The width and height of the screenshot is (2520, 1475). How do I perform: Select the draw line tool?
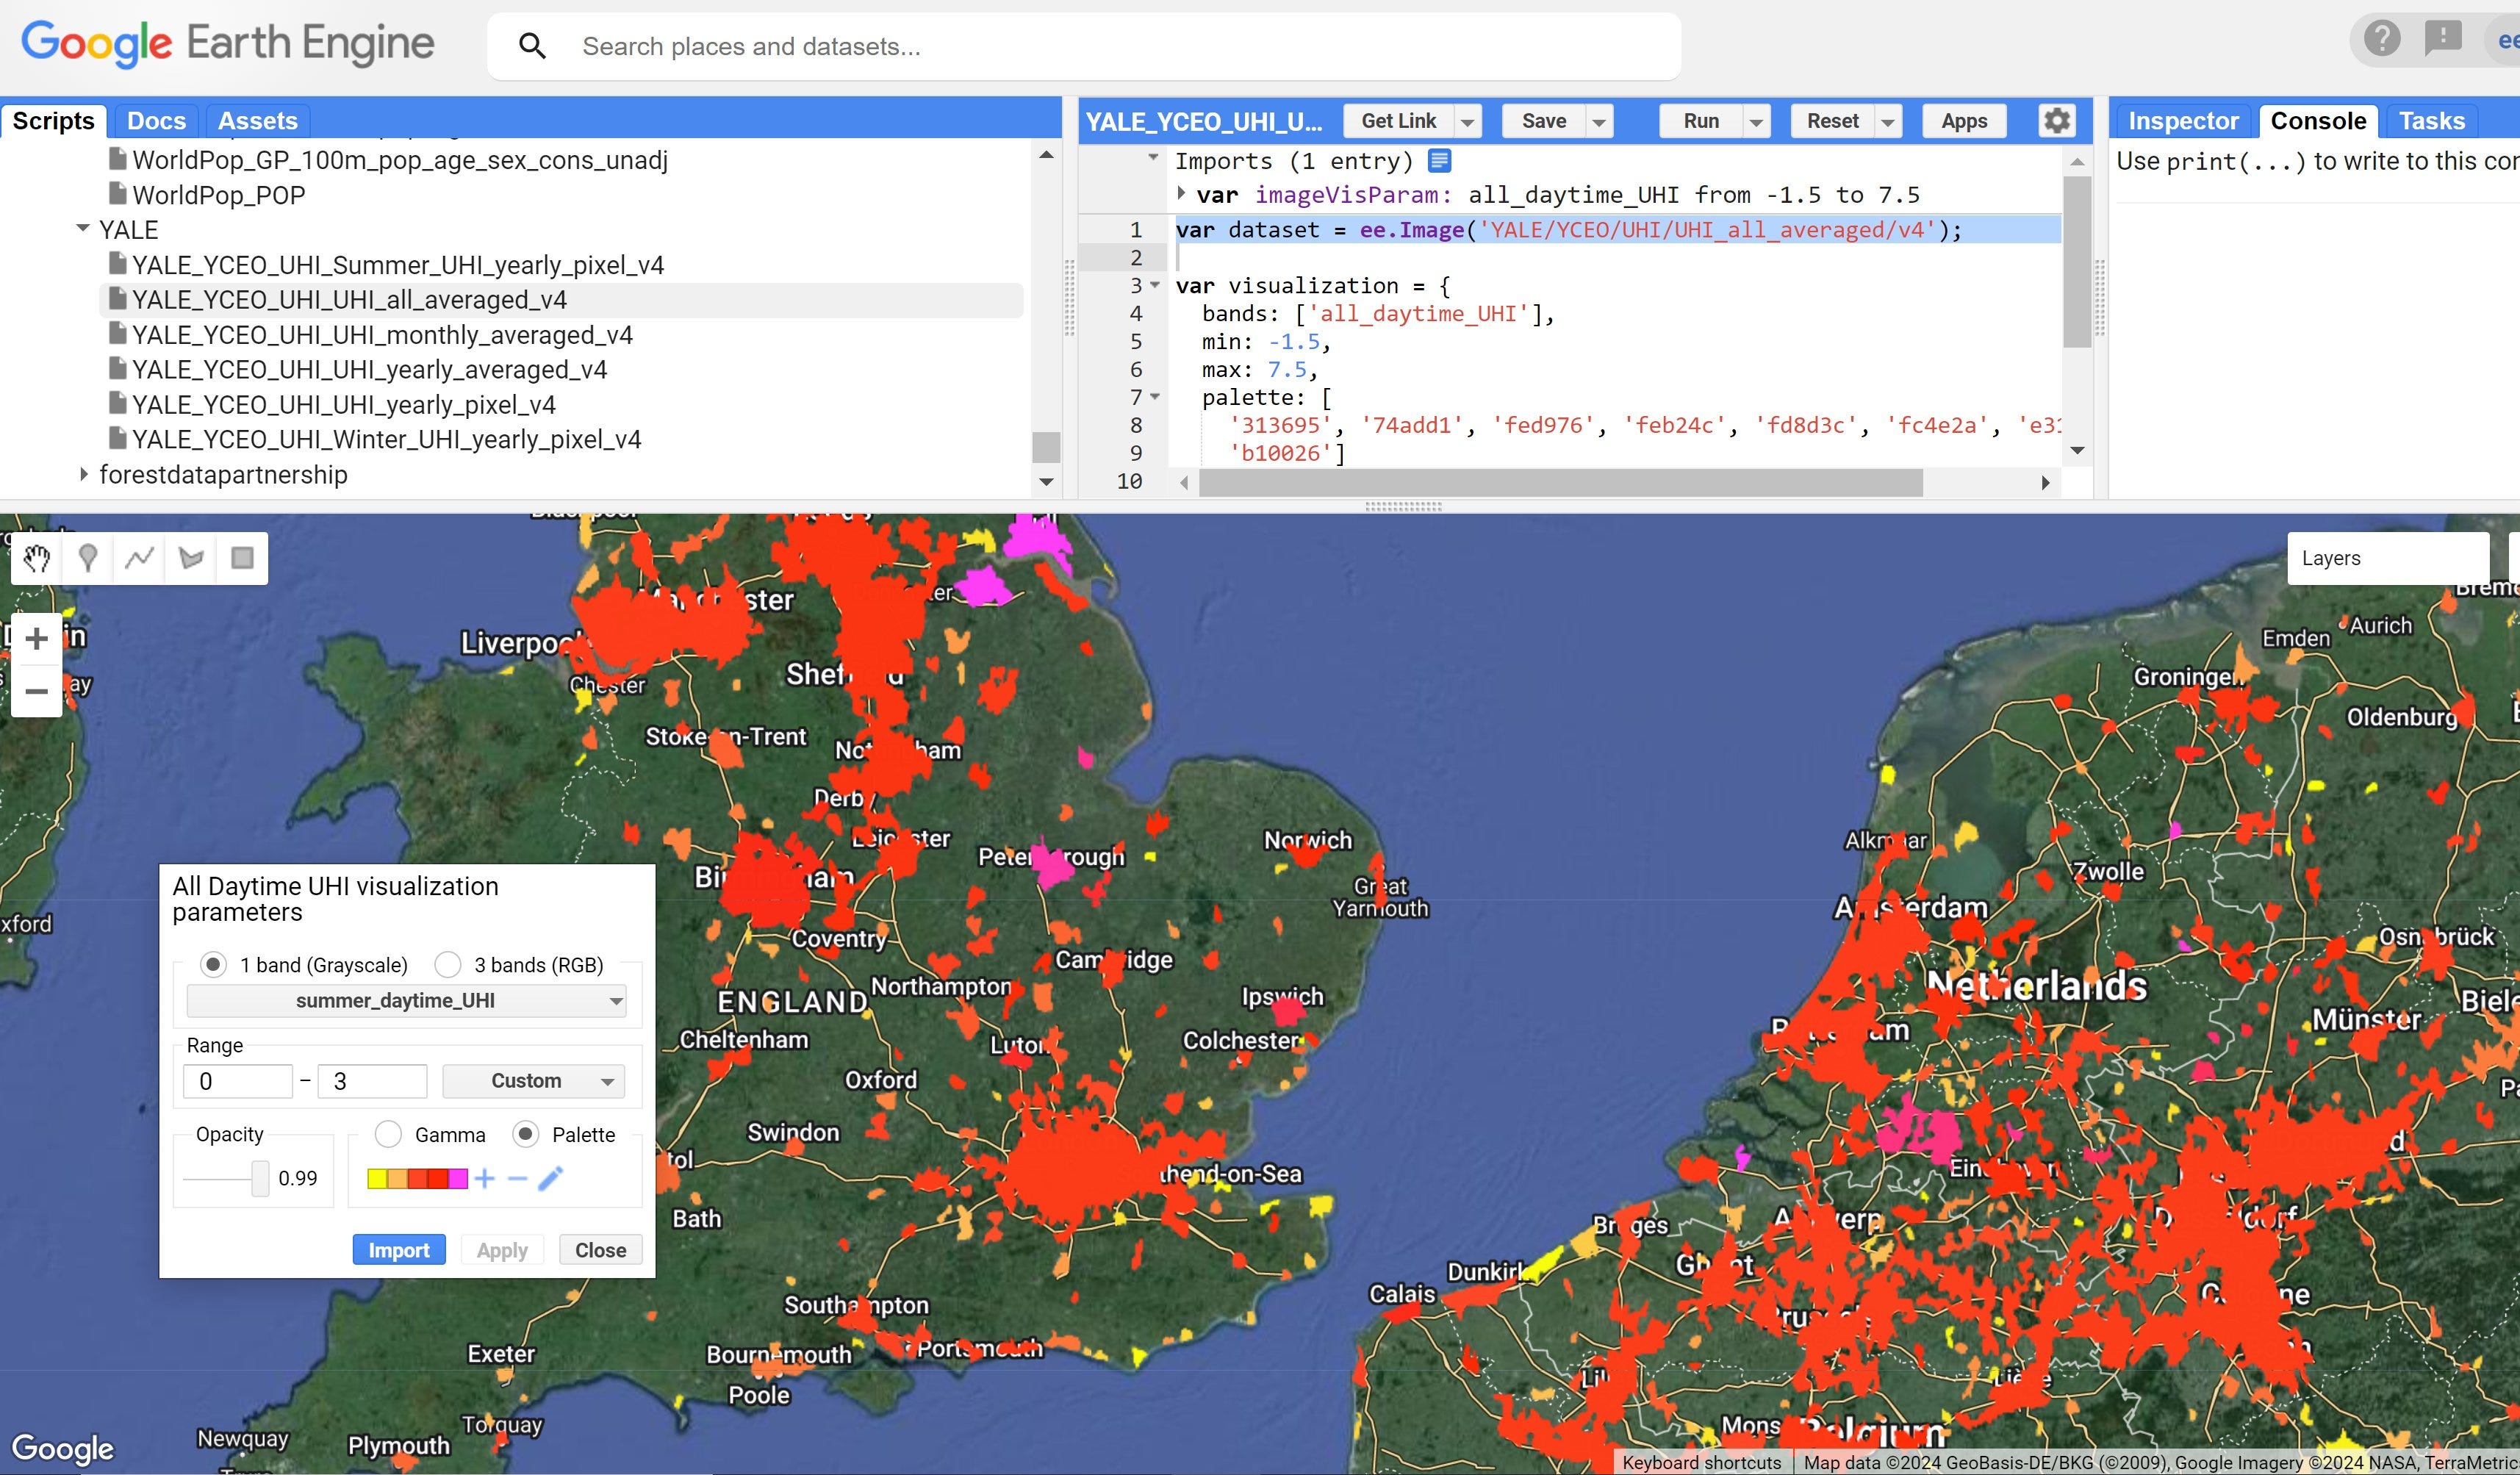coord(140,558)
